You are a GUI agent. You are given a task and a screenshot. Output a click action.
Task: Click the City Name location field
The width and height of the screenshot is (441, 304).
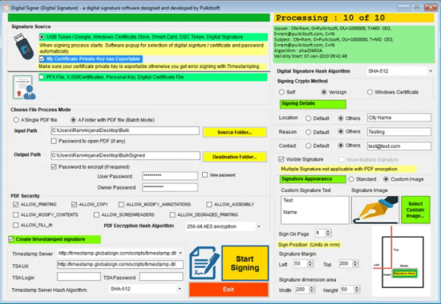[x=399, y=118]
